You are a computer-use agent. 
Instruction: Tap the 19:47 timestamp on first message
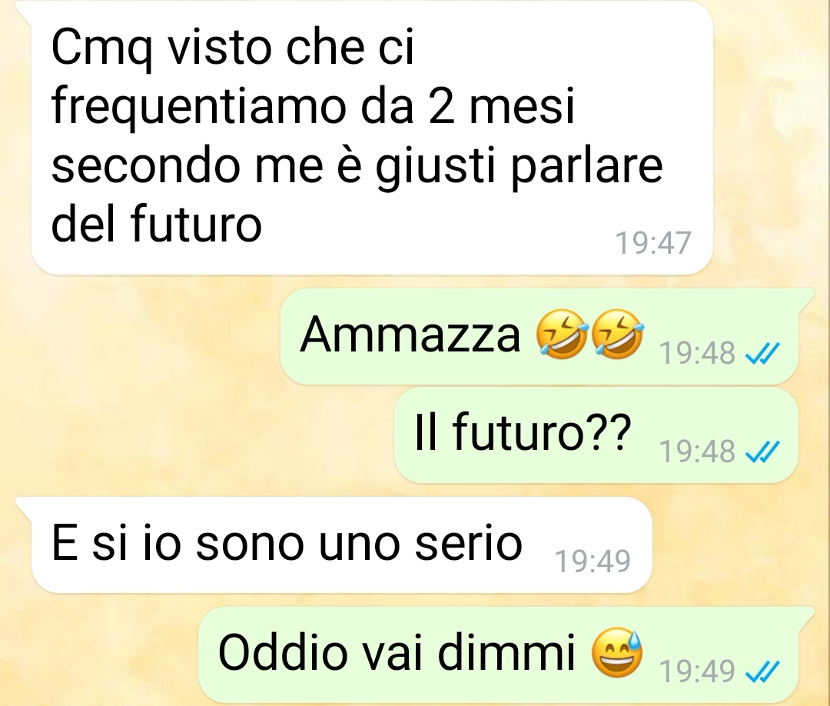pyautogui.click(x=653, y=243)
